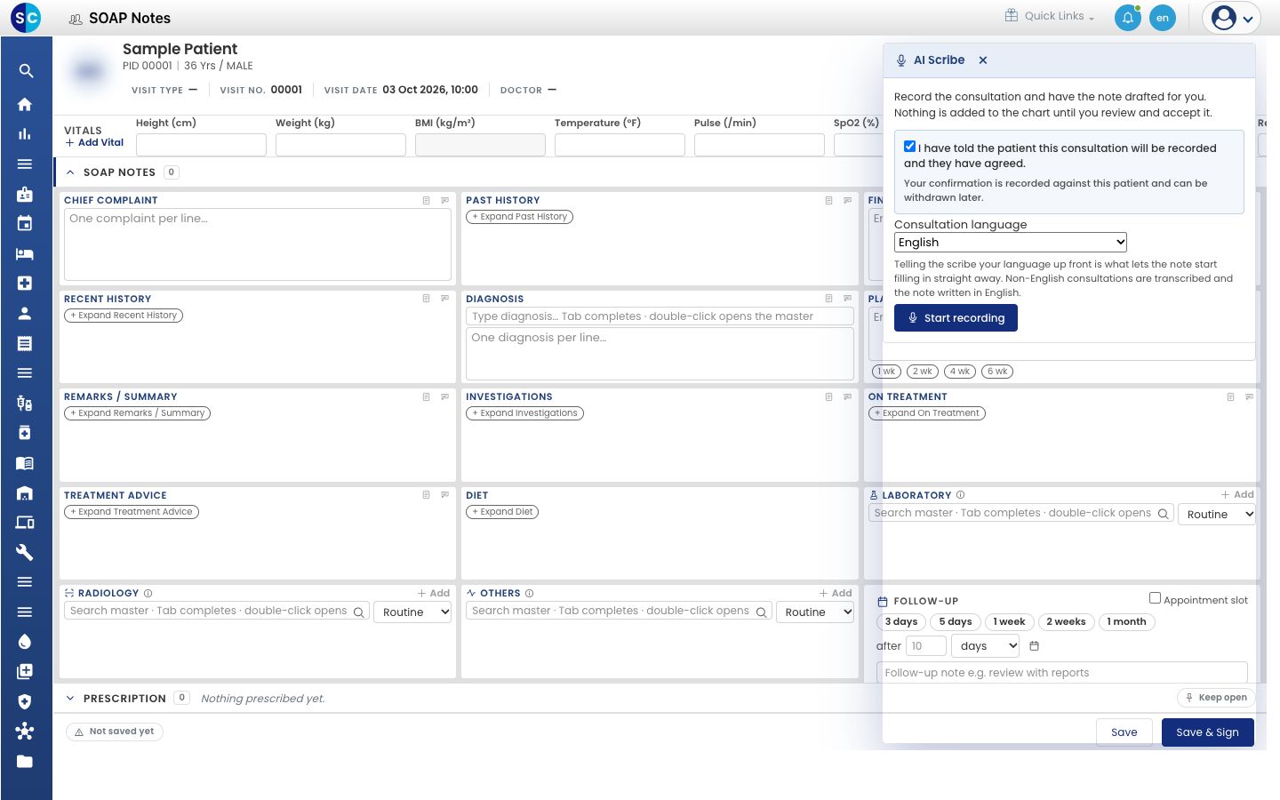Go to home via sidebar icon
The width and height of the screenshot is (1280, 800).
(x=25, y=104)
